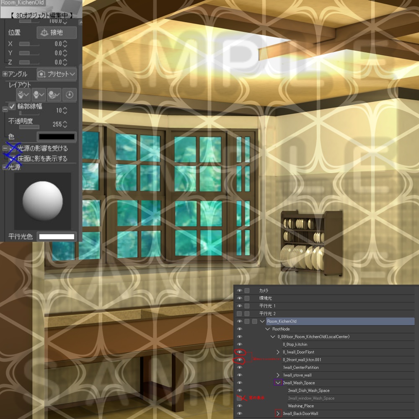
Task: Hide 1wall_stove_wall using its eye icon
Action: [x=239, y=375]
